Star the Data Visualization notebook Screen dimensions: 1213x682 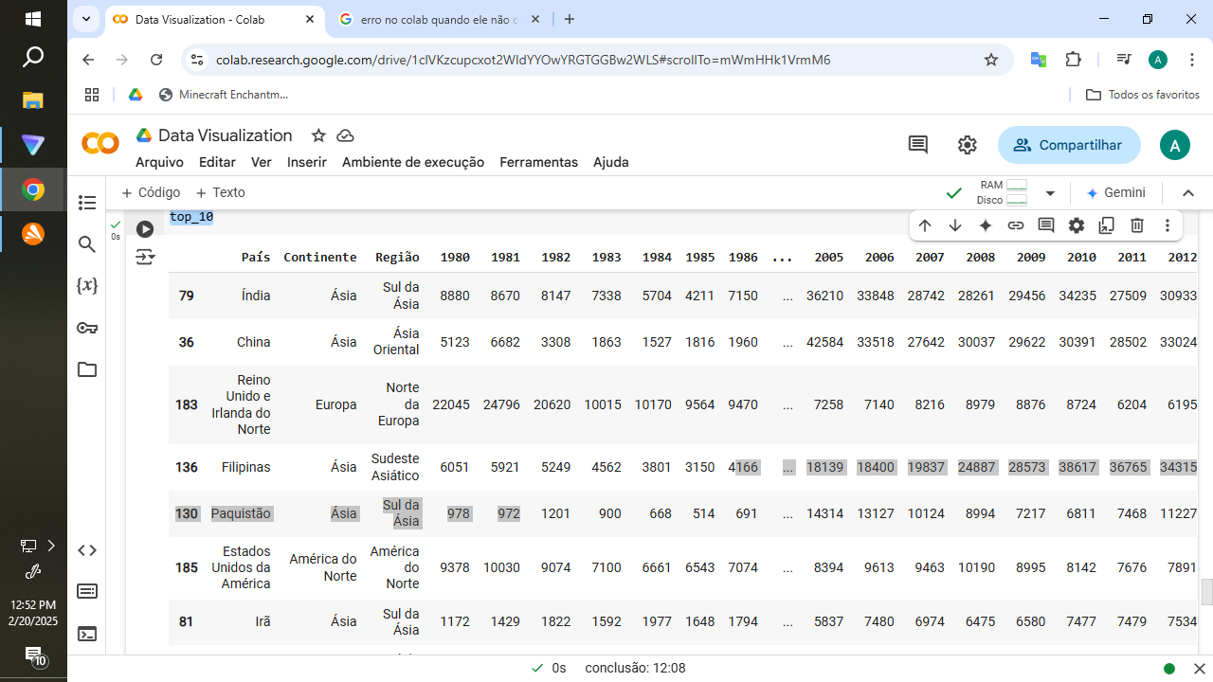[x=318, y=135]
